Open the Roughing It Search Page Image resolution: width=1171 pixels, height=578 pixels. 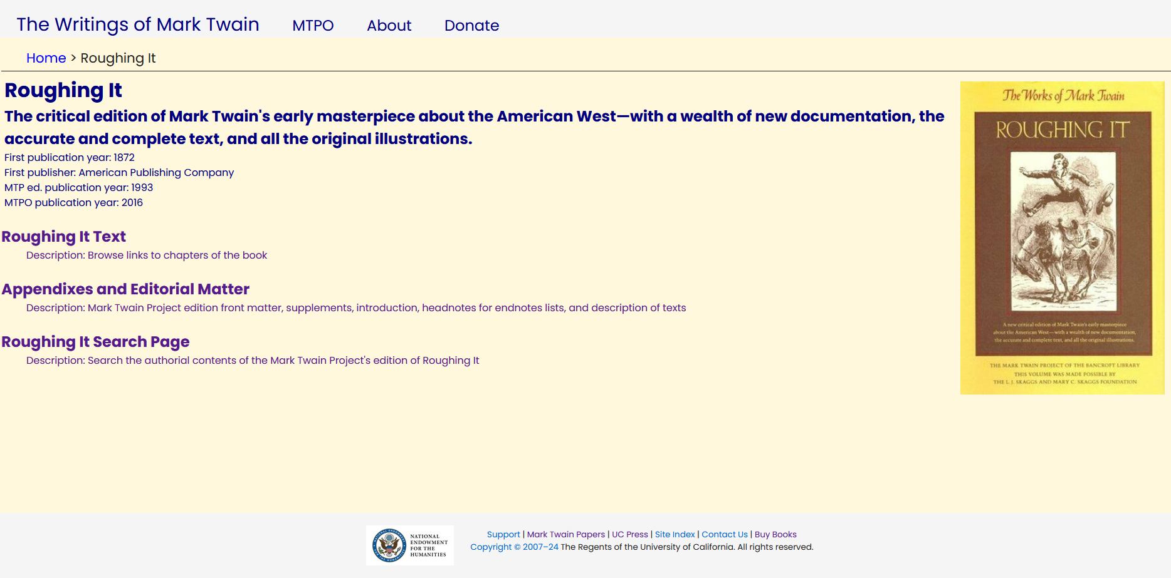pos(95,342)
